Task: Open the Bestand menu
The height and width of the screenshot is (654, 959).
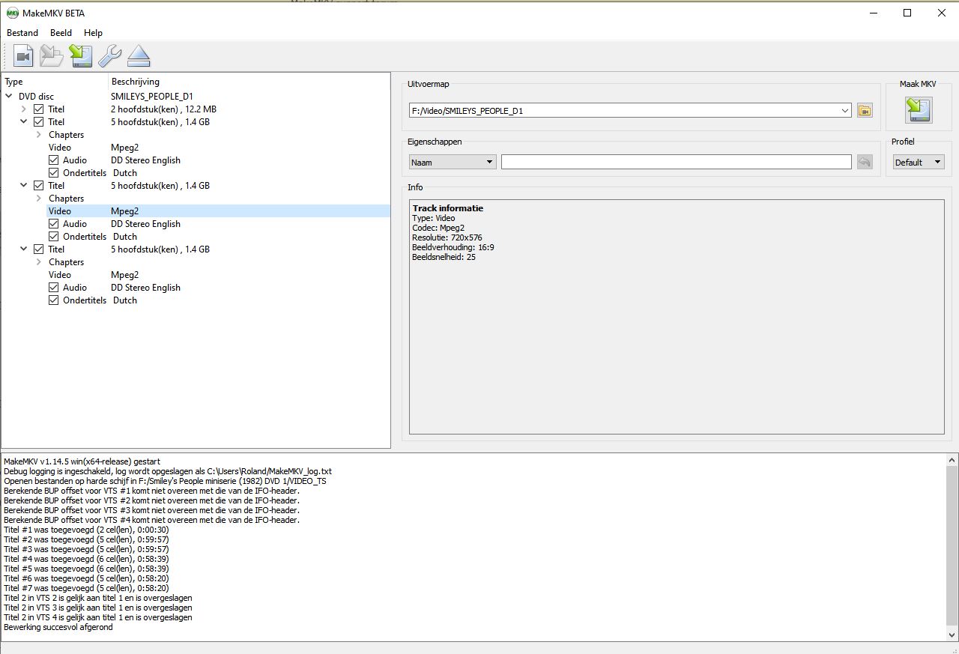Action: [22, 33]
